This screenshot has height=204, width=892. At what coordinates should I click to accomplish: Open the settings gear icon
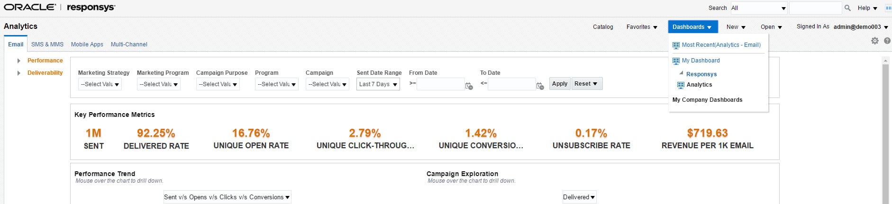point(875,41)
